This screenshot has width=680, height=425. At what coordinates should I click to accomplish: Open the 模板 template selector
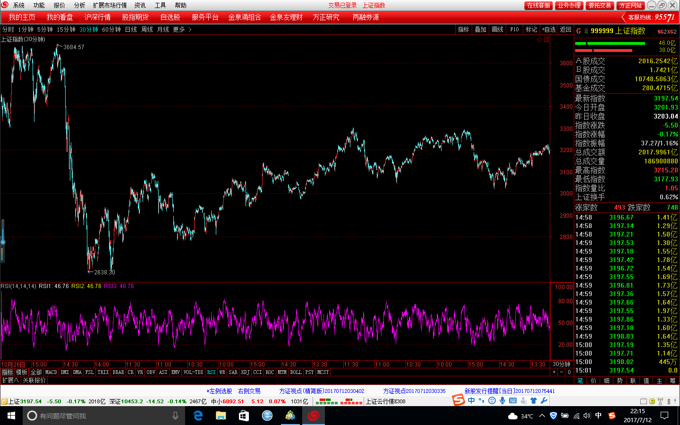pos(22,373)
